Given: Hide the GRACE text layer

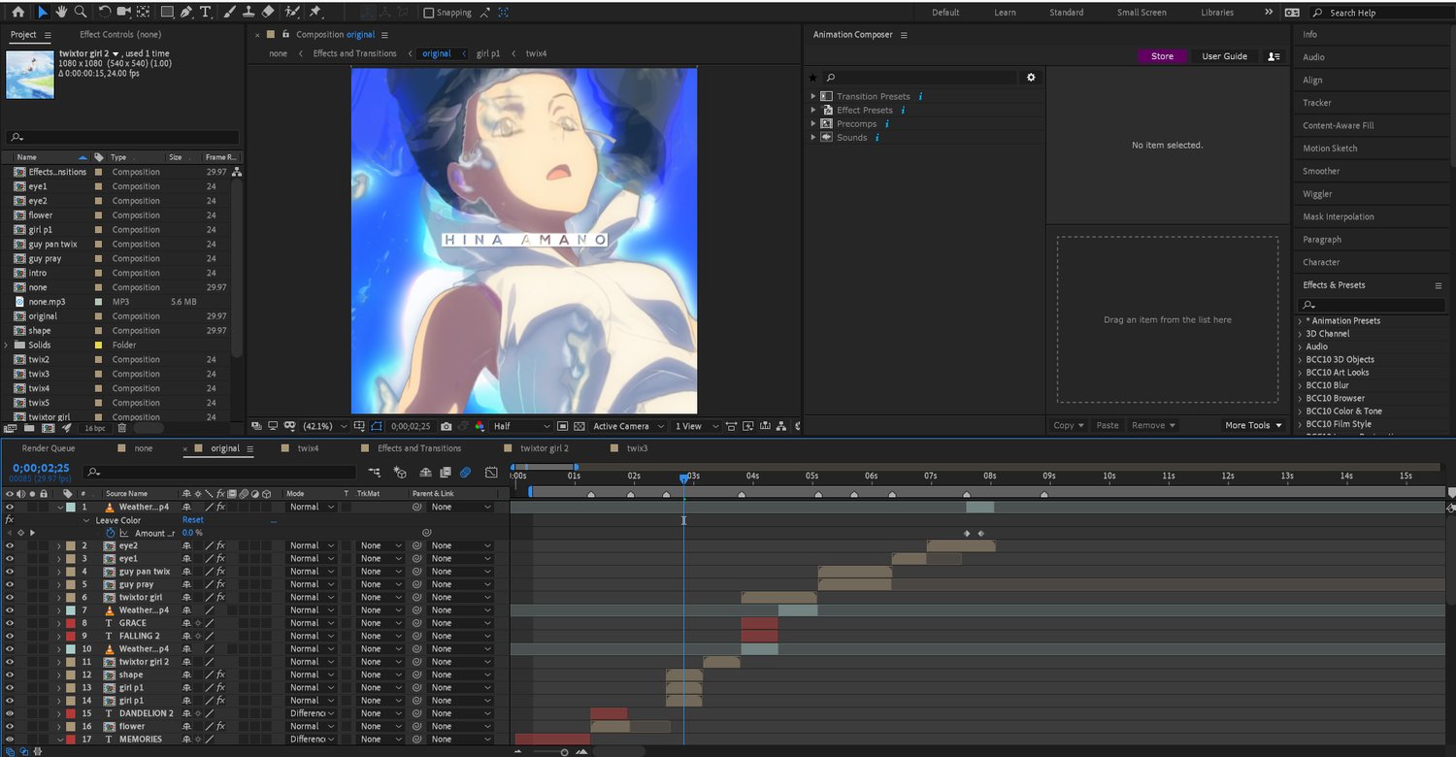Looking at the screenshot, I should tap(10, 623).
